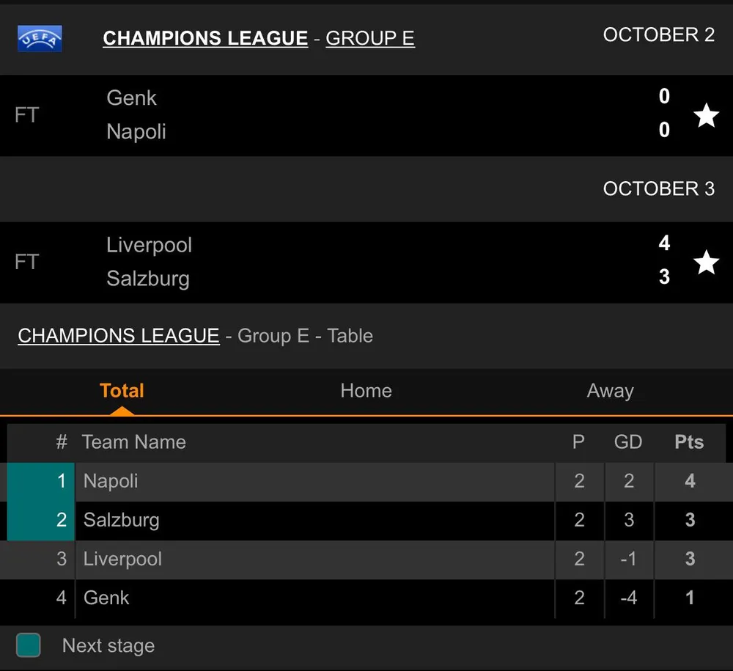The image size is (733, 671).
Task: Sort table by GD column
Action: [x=628, y=442]
